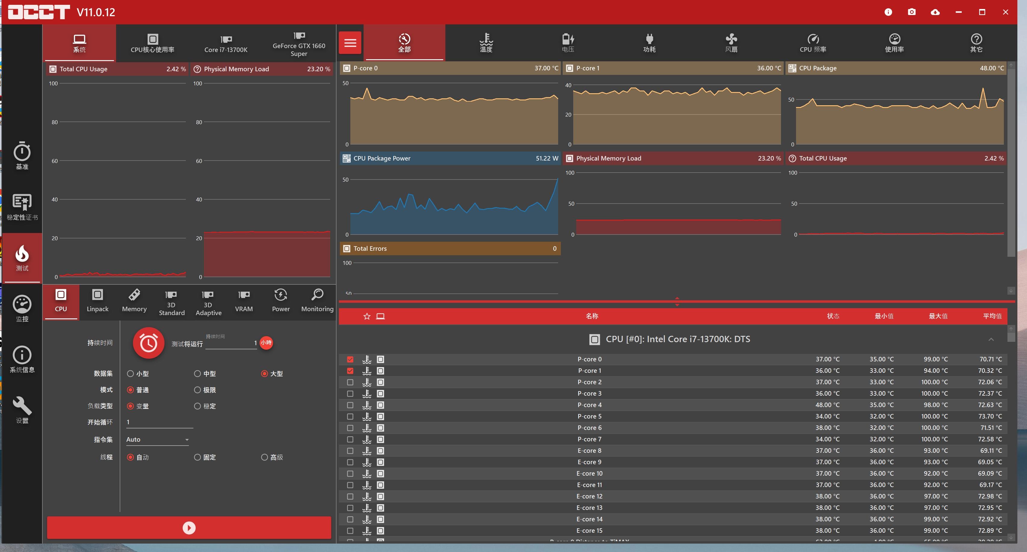Click the star favorites column icon
The image size is (1027, 552).
click(x=367, y=316)
